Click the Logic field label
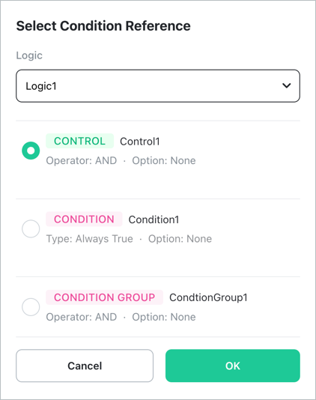316x400 pixels. click(x=29, y=55)
